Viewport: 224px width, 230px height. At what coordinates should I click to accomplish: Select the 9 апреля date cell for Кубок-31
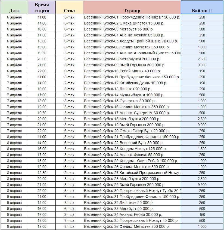14,197
